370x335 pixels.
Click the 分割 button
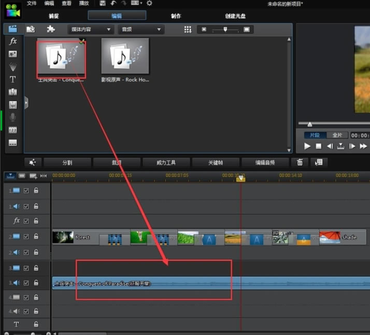pos(67,162)
